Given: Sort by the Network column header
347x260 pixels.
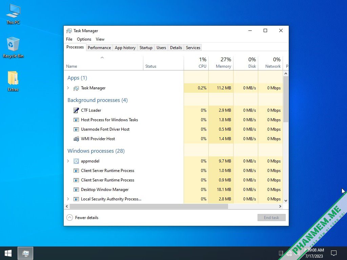Looking at the screenshot, I should tap(271, 63).
